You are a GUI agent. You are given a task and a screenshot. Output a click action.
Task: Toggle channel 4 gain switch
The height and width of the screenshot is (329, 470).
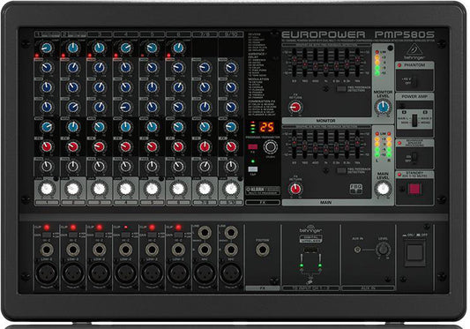(x=125, y=236)
